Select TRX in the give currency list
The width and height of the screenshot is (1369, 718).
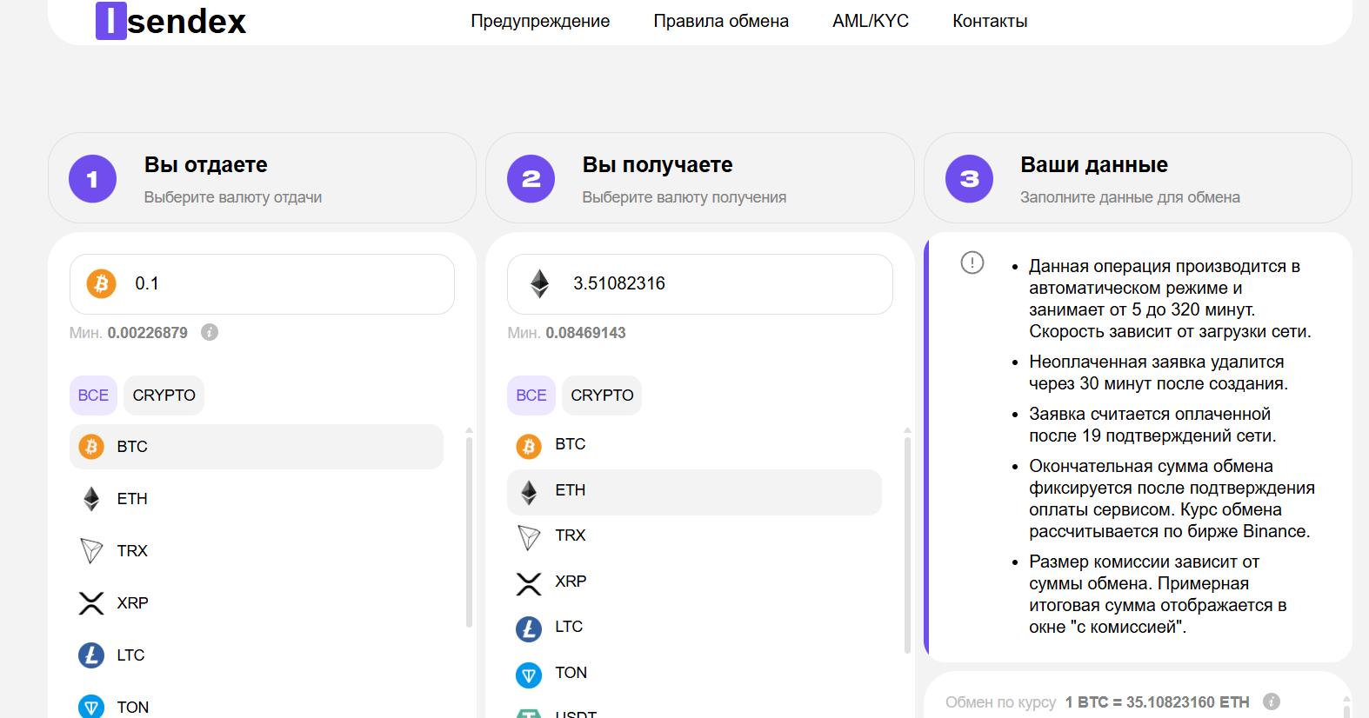pos(257,551)
